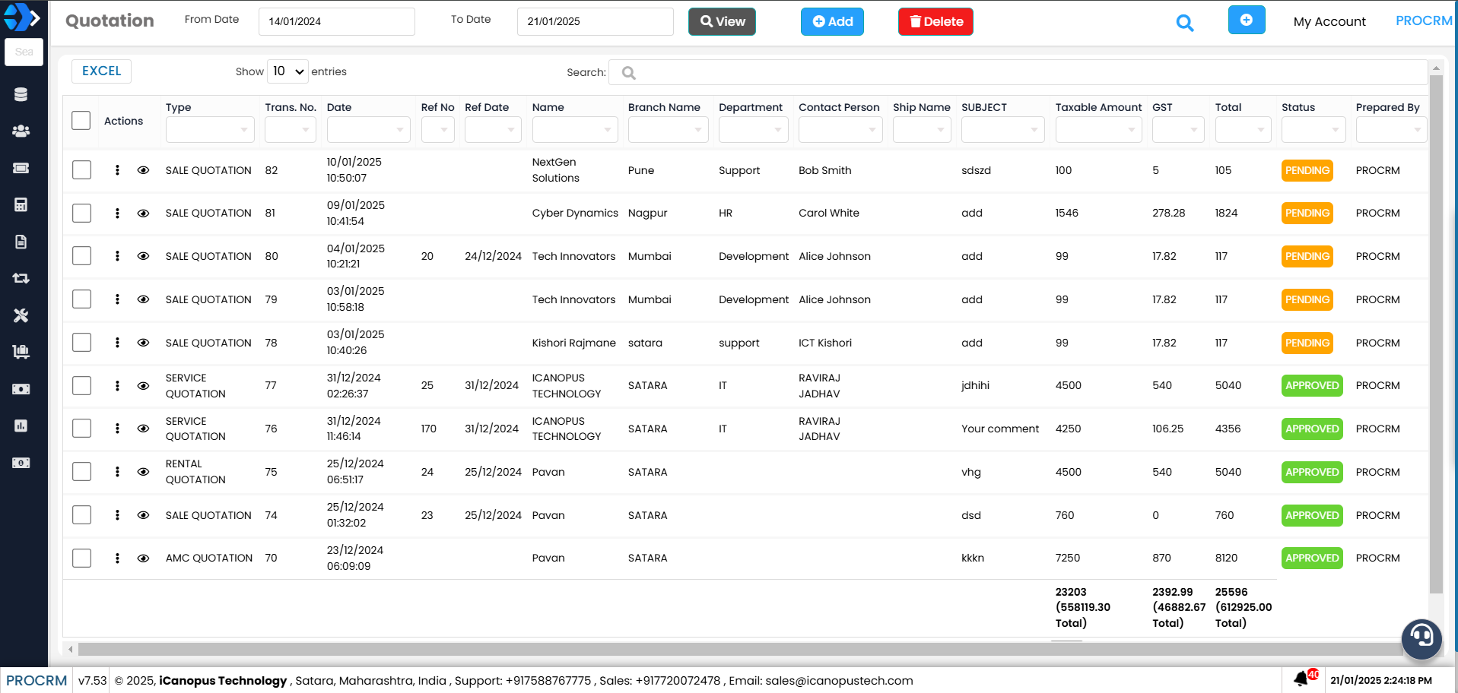Click the magnifier search icon in top header

1184,23
